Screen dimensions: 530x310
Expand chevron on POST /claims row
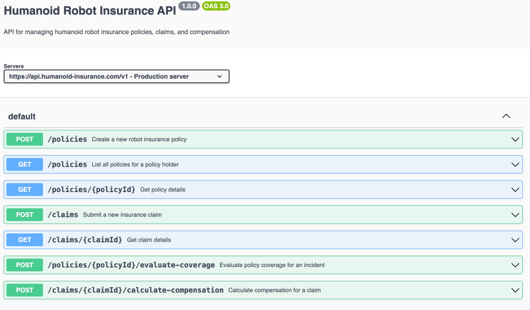[515, 215]
